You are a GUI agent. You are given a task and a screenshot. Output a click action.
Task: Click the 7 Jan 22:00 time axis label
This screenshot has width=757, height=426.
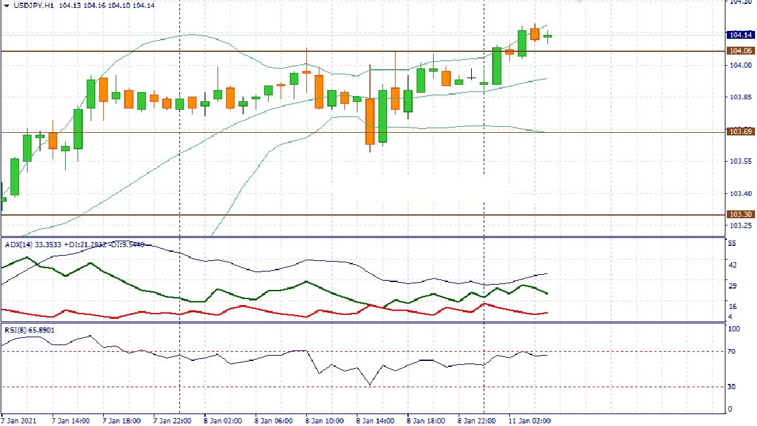pyautogui.click(x=172, y=420)
